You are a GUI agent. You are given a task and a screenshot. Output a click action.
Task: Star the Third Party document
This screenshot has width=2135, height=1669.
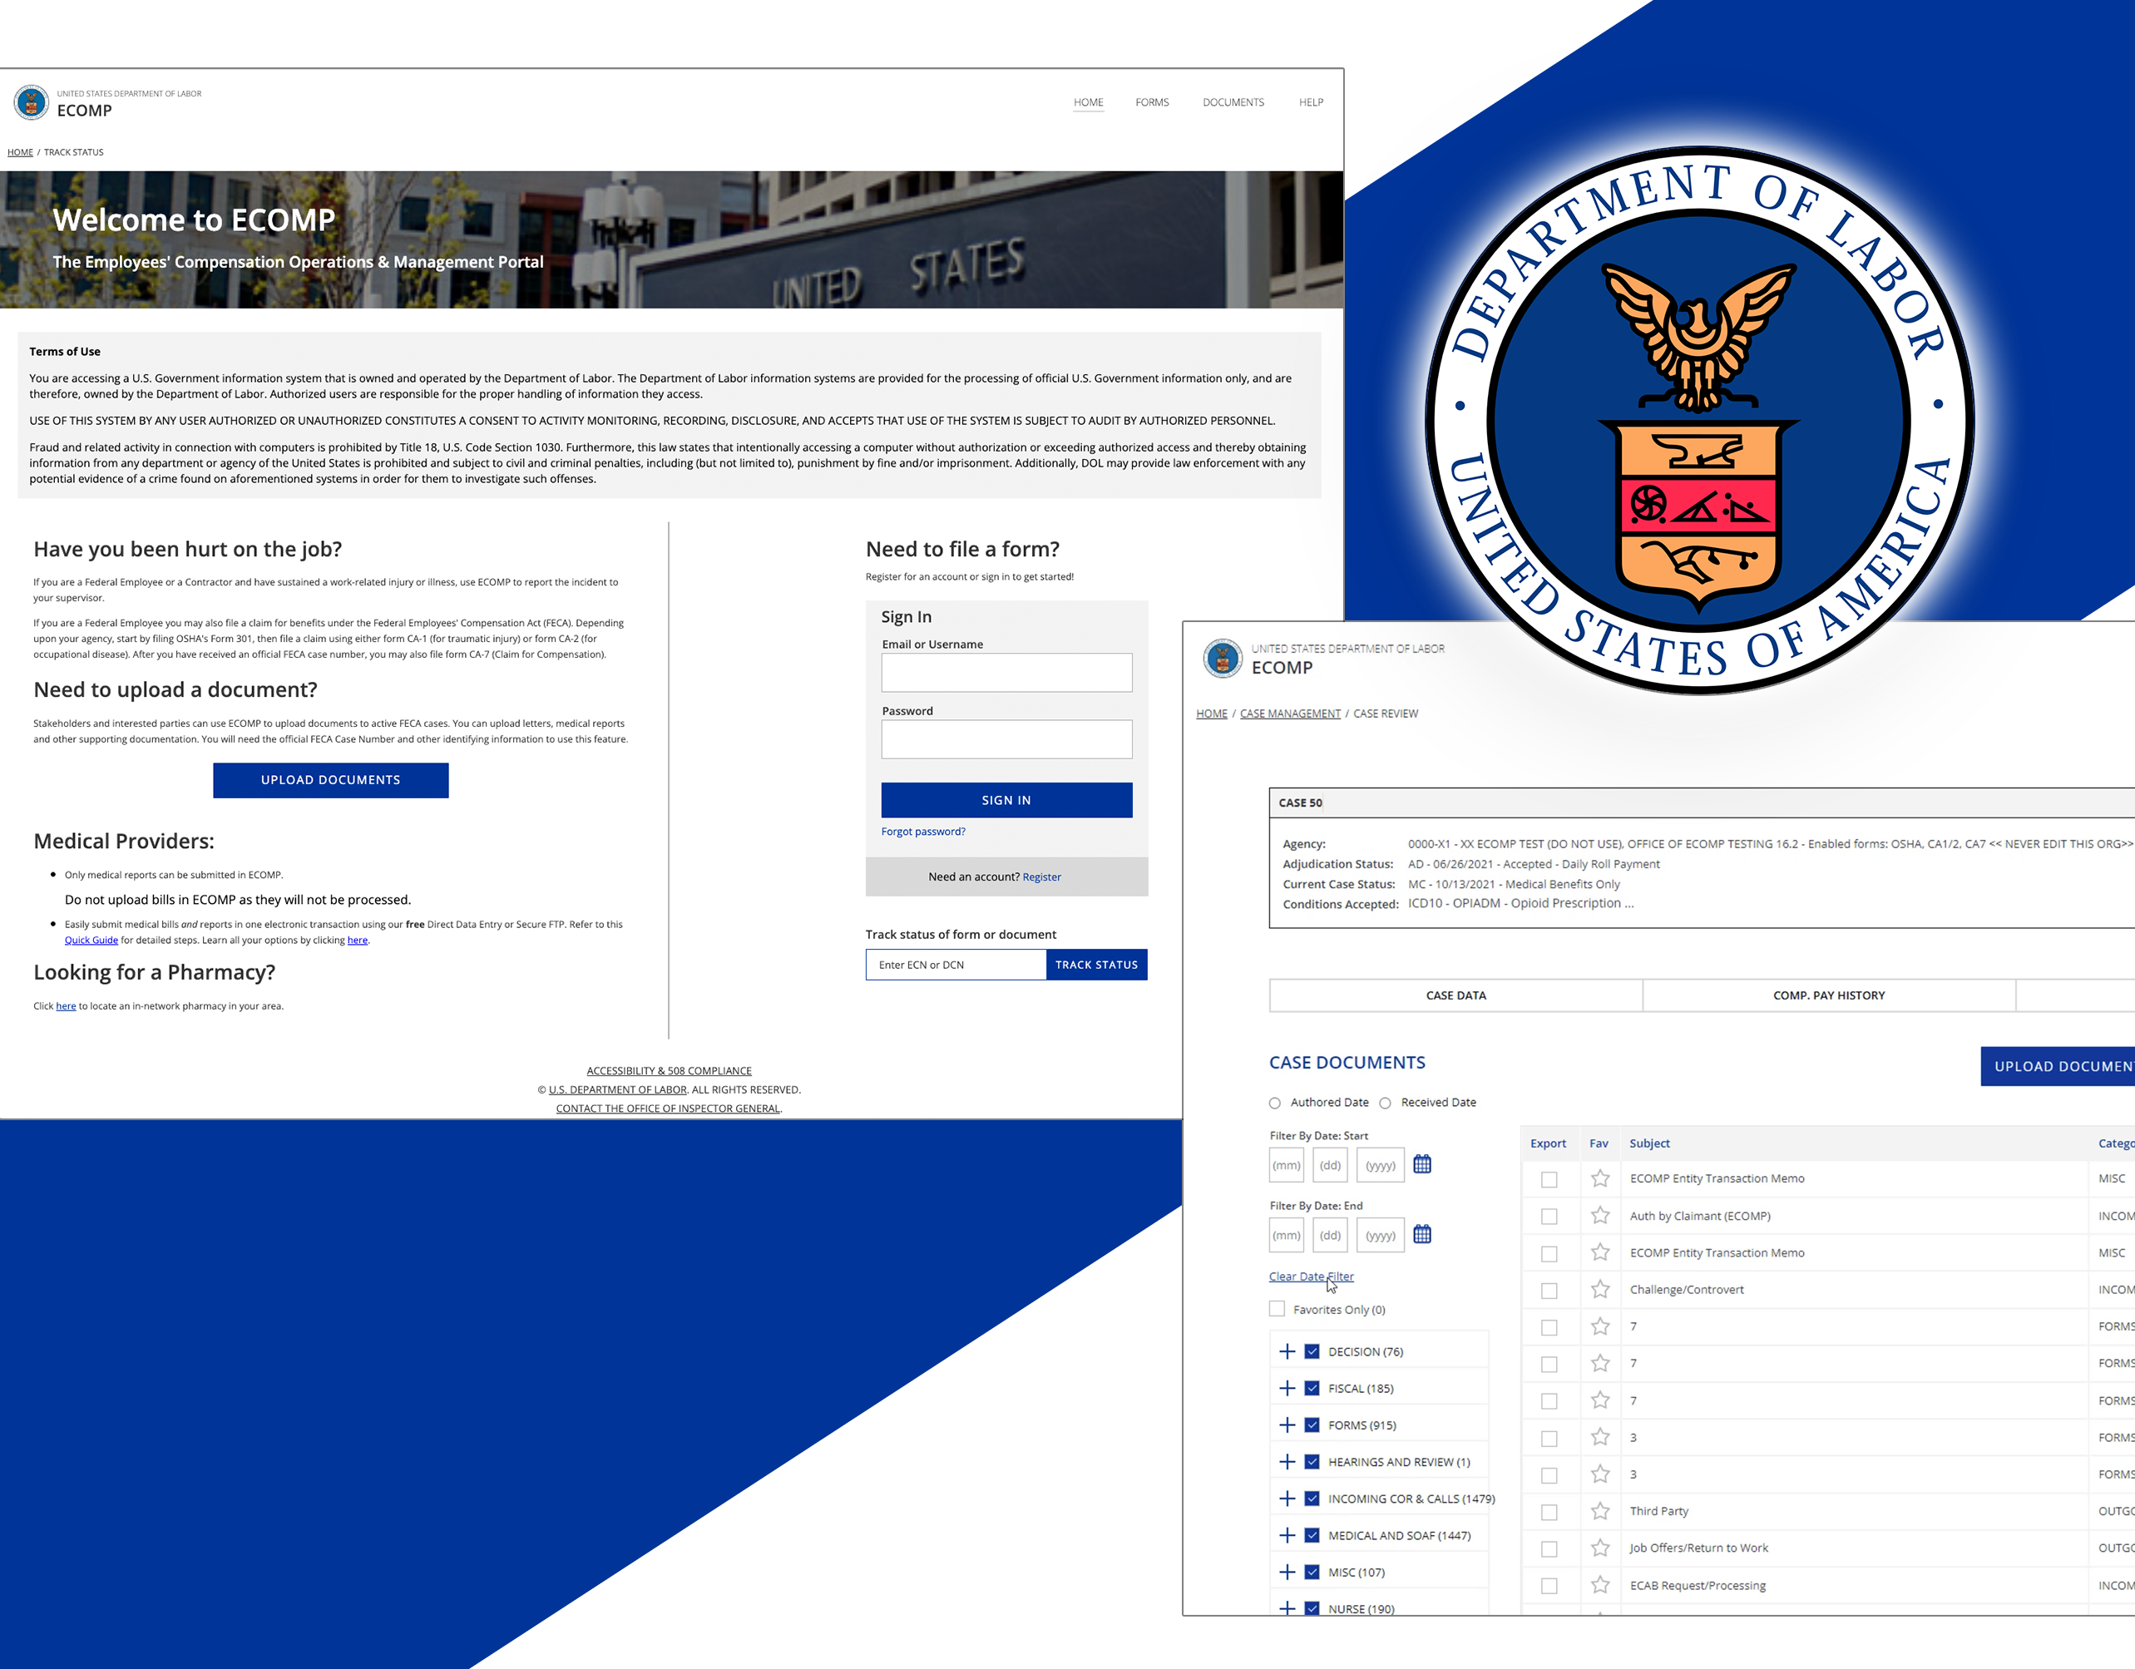coord(1599,1512)
